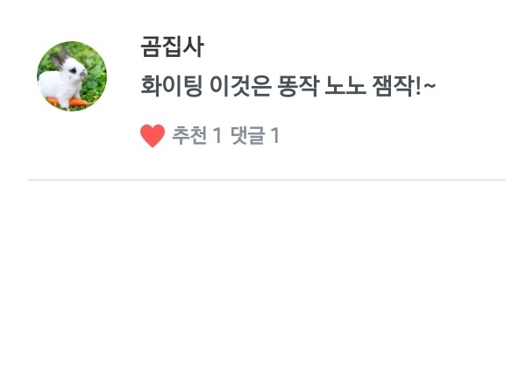This screenshot has height=379, width=505.
Task: Tap the red heart recommend icon
Action: (153, 136)
